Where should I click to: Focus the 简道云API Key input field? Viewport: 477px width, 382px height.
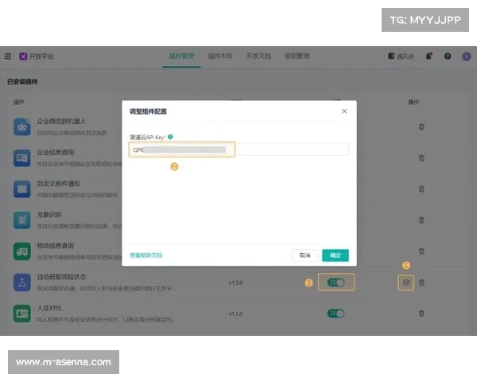point(238,150)
